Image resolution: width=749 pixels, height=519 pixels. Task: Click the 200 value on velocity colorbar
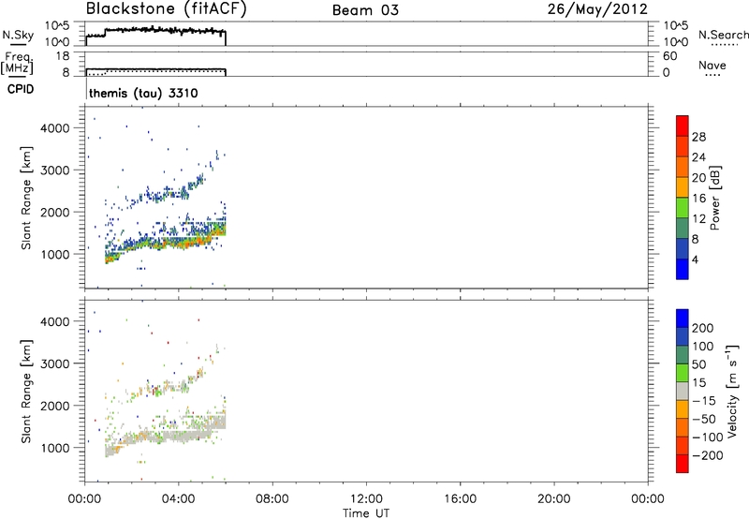pos(703,328)
